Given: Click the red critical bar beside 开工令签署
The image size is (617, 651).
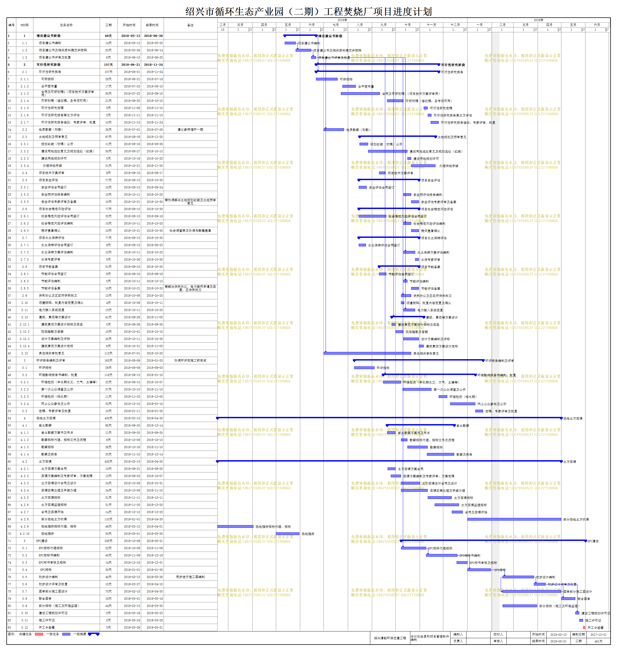Looking at the screenshot, I should coord(584,628).
